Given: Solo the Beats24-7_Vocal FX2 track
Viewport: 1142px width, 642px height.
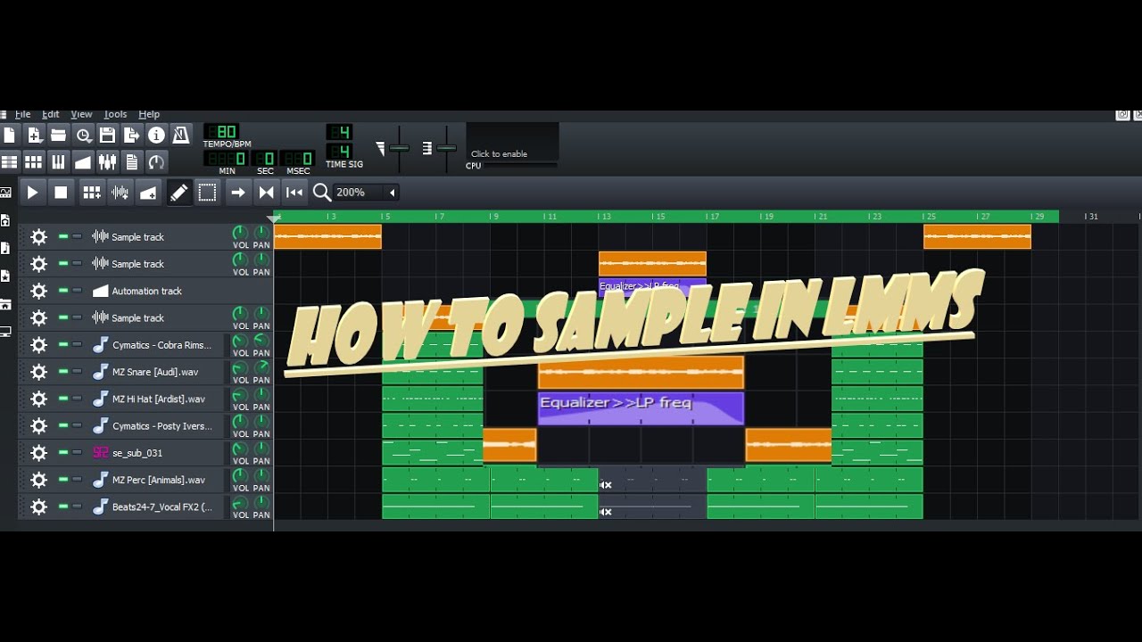Looking at the screenshot, I should click(x=77, y=506).
